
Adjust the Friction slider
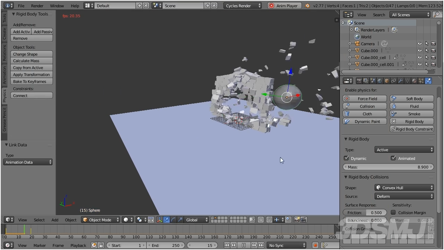point(365,212)
